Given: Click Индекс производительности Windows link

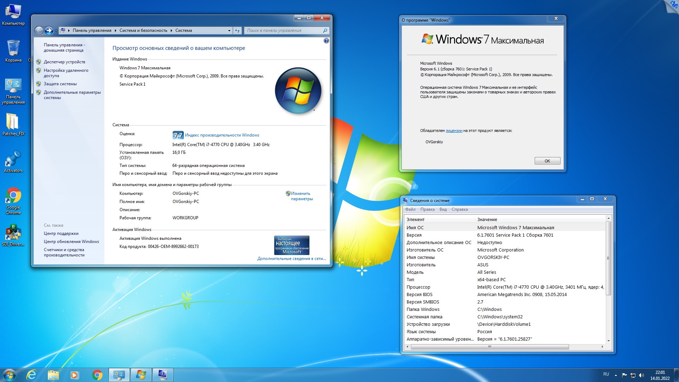Looking at the screenshot, I should point(222,135).
